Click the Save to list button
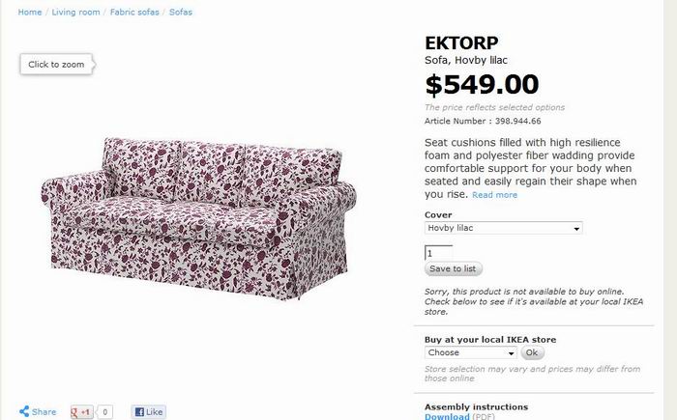This screenshot has height=420, width=677. click(x=453, y=268)
